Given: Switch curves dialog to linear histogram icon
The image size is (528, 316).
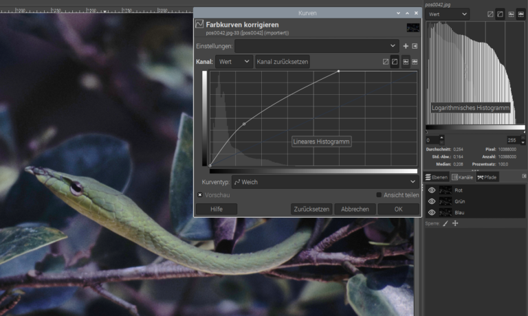Looking at the screenshot, I should [x=386, y=62].
